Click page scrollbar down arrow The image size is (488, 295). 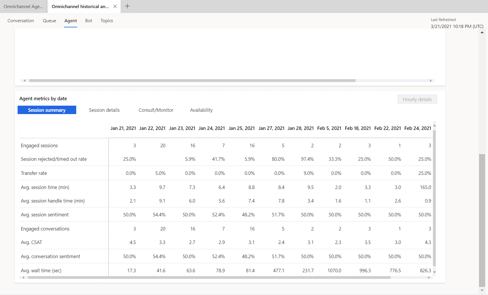pyautogui.click(x=482, y=290)
